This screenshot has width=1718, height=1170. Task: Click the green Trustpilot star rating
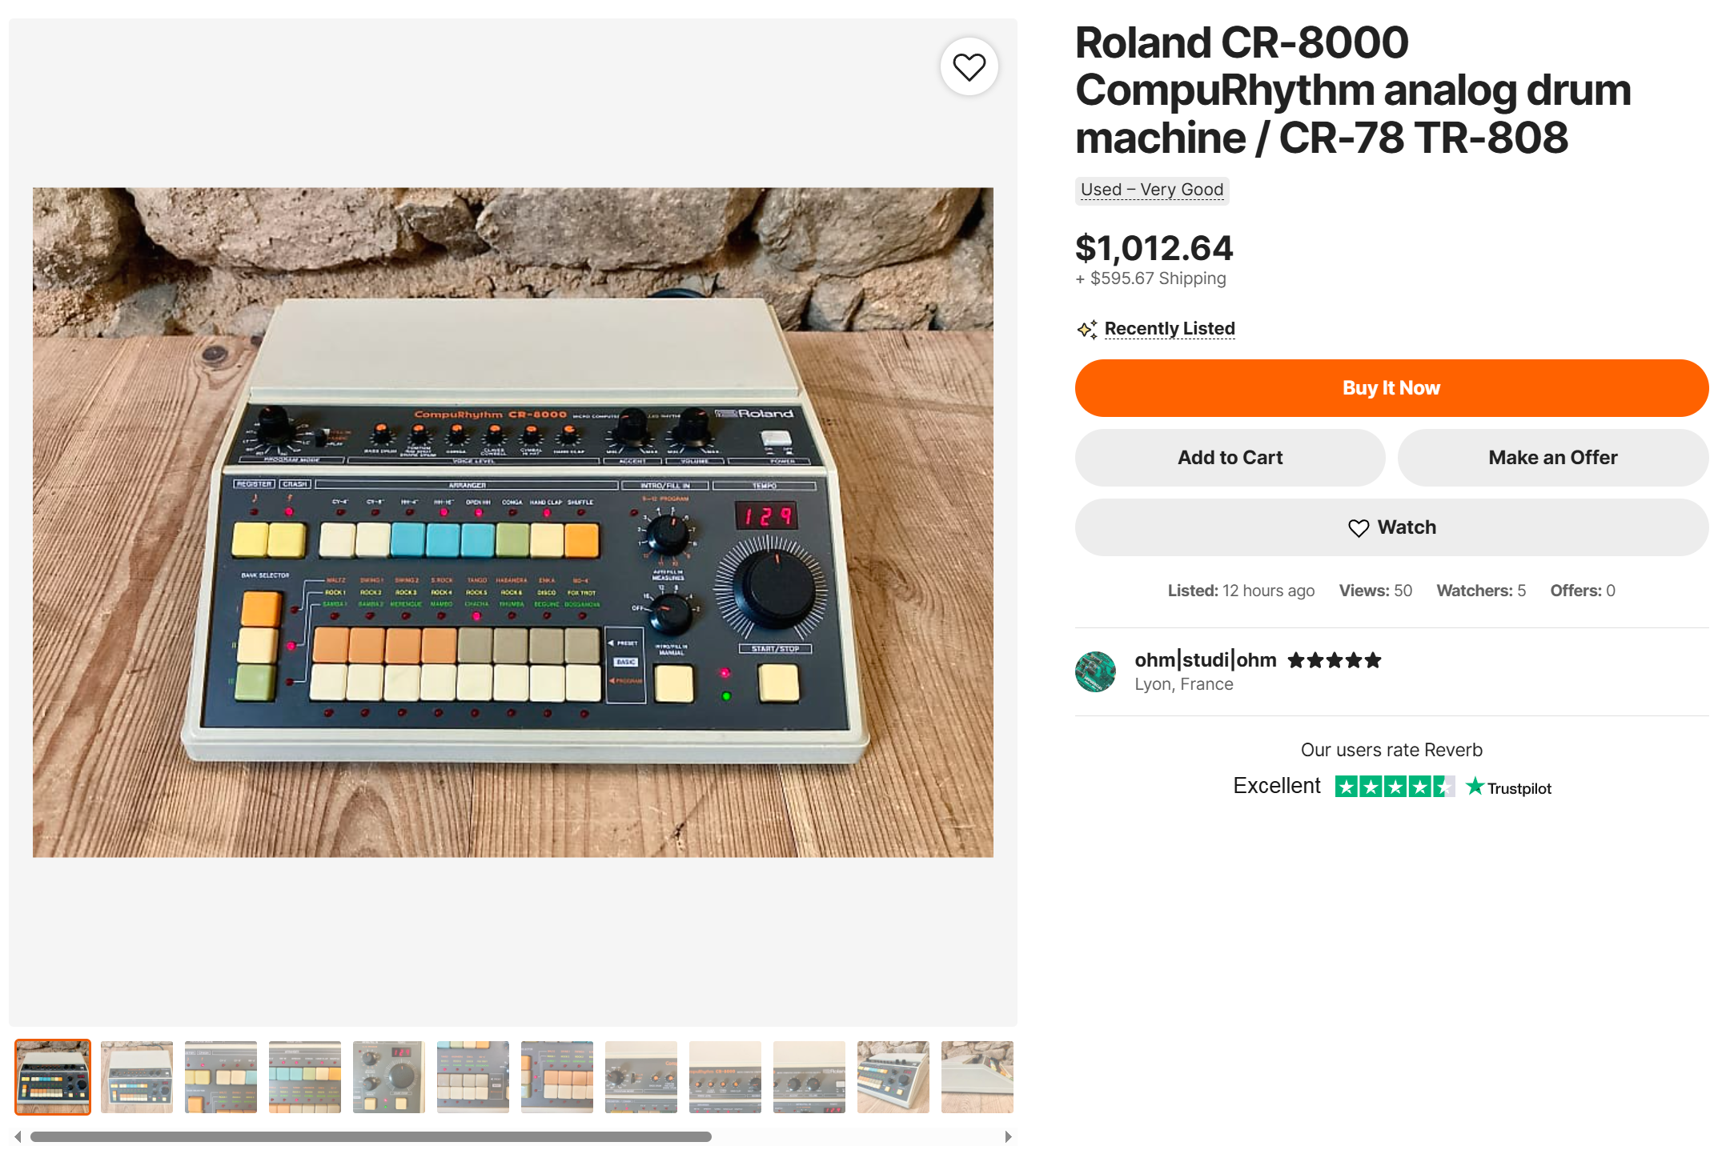1394,787
